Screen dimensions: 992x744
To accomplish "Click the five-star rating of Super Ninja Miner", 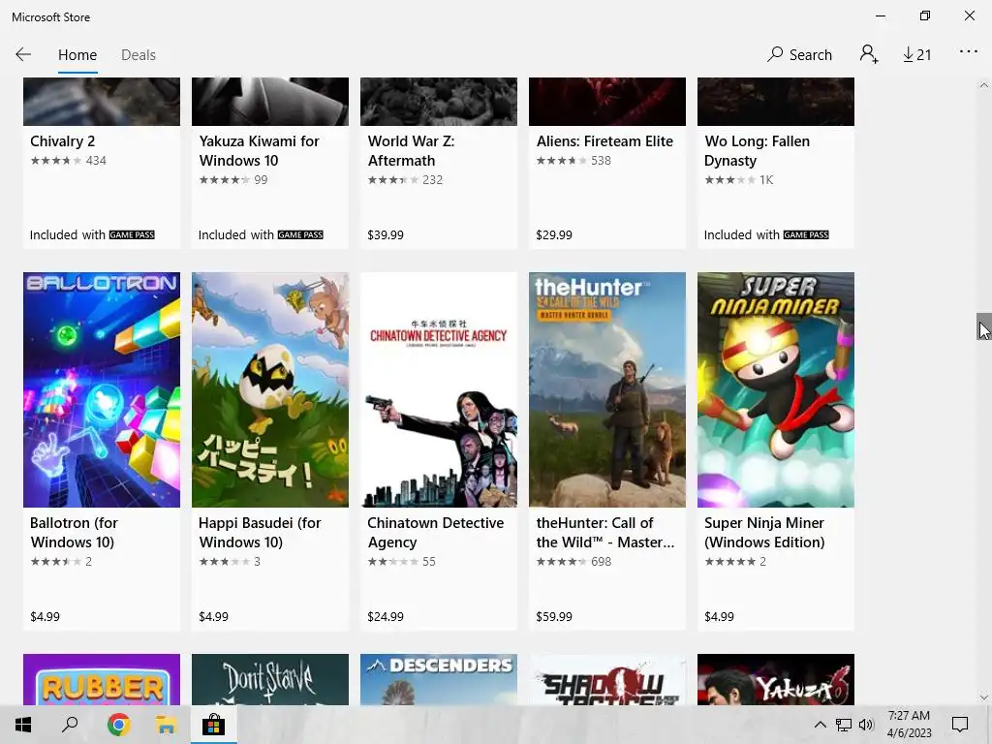I will [730, 561].
